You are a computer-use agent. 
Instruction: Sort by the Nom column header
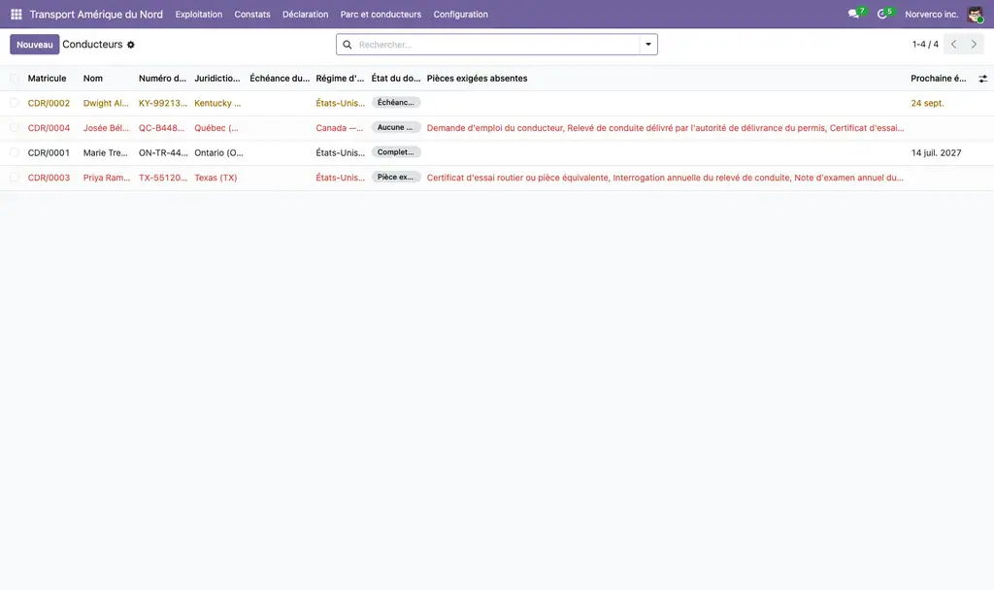click(x=92, y=79)
